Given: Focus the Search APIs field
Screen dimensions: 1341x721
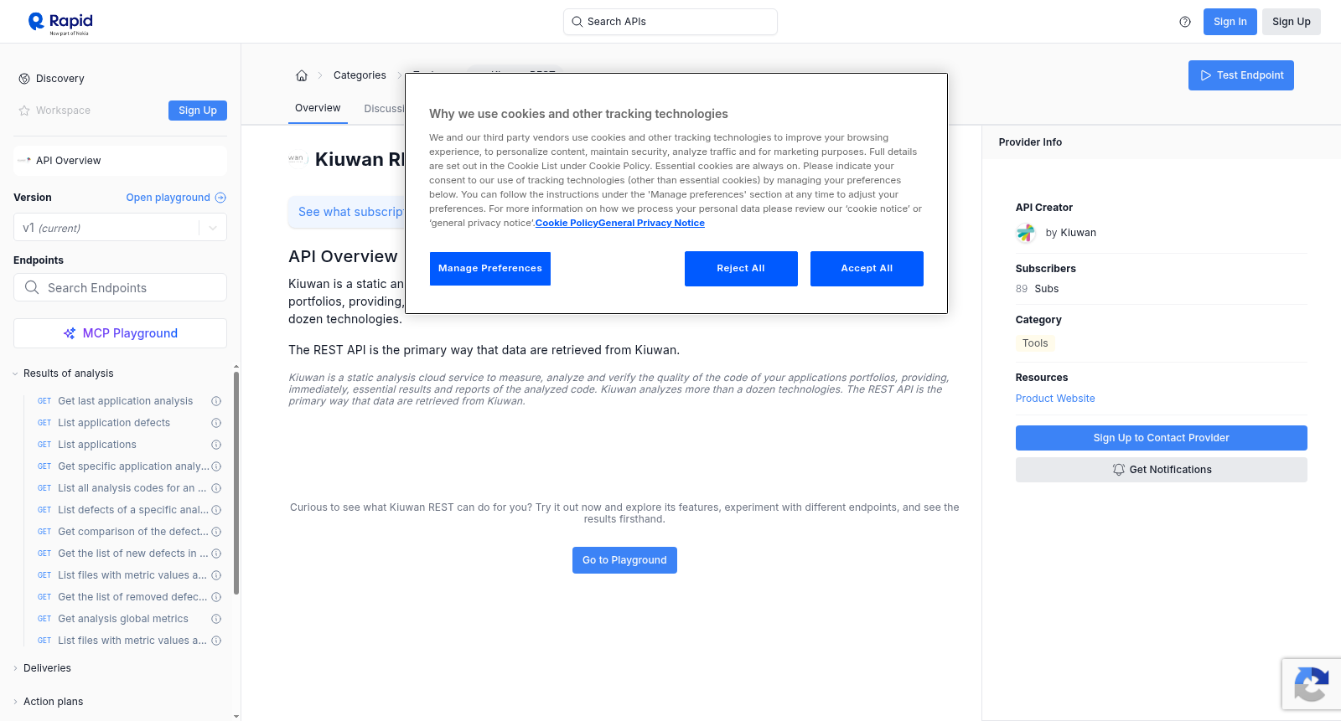Looking at the screenshot, I should coord(670,22).
